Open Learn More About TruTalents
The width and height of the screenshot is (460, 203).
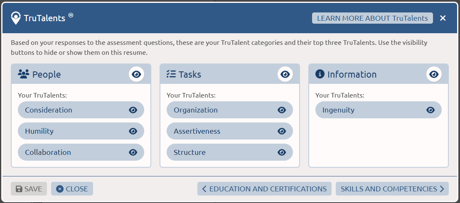372,18
